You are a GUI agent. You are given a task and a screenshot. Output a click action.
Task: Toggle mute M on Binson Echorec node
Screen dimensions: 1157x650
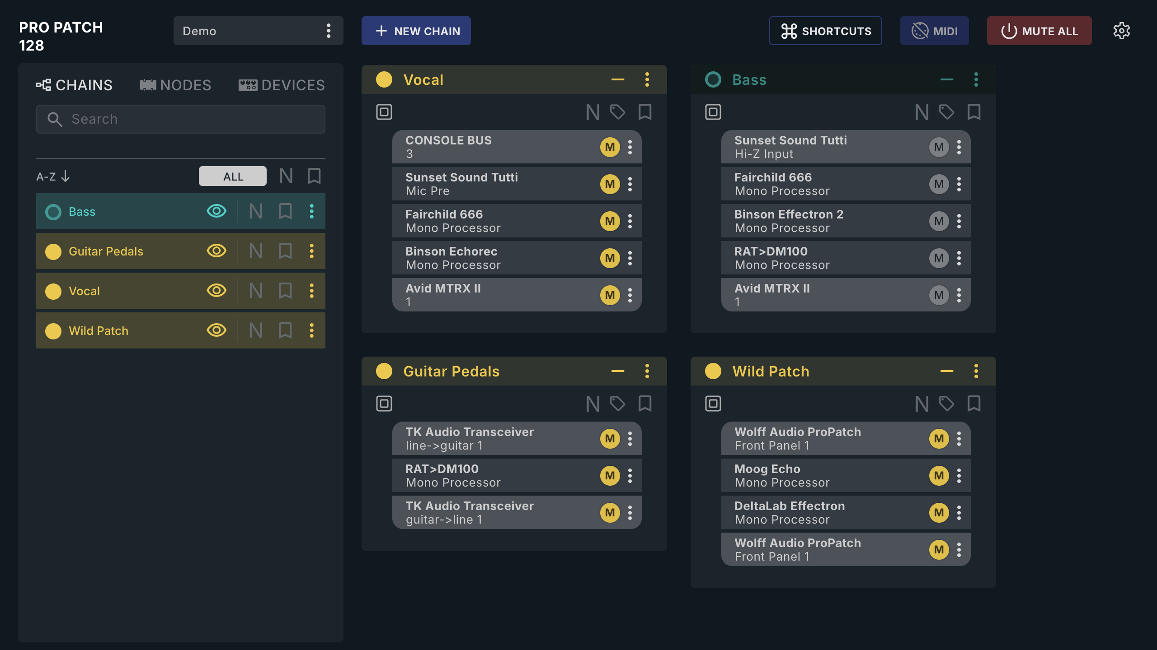pos(610,258)
